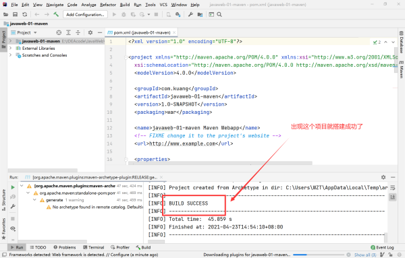Click the plugin download progress bar
The height and width of the screenshot is (258, 405).
pyautogui.click(x=319, y=255)
